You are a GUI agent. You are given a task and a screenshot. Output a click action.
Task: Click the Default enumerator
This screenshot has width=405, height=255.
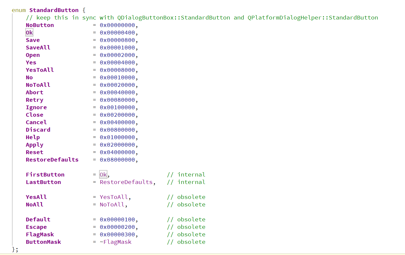38,219
